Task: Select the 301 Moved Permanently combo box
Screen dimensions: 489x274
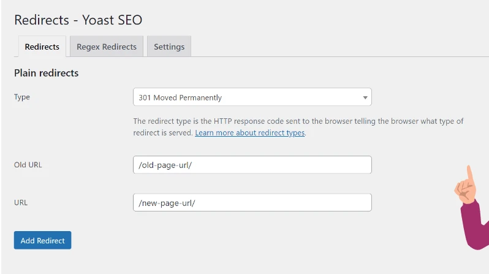Action: click(252, 97)
